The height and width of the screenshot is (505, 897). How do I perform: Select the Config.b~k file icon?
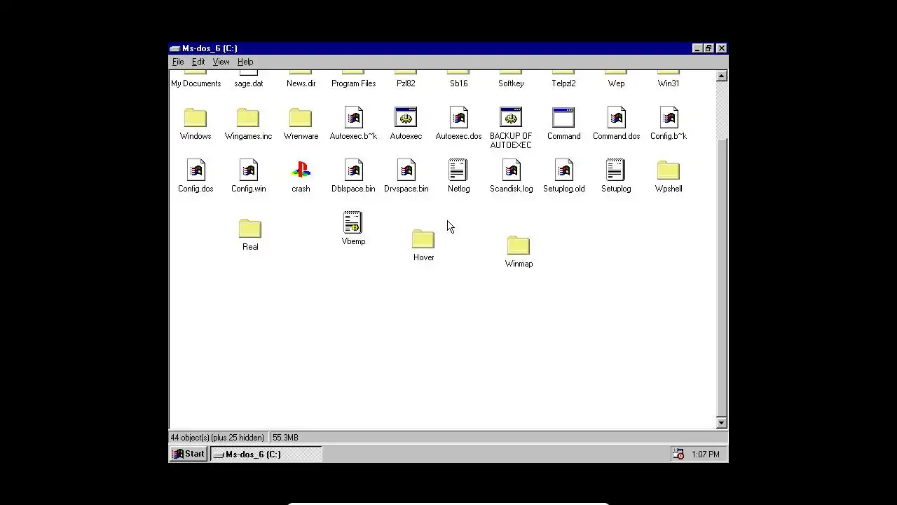coord(669,118)
